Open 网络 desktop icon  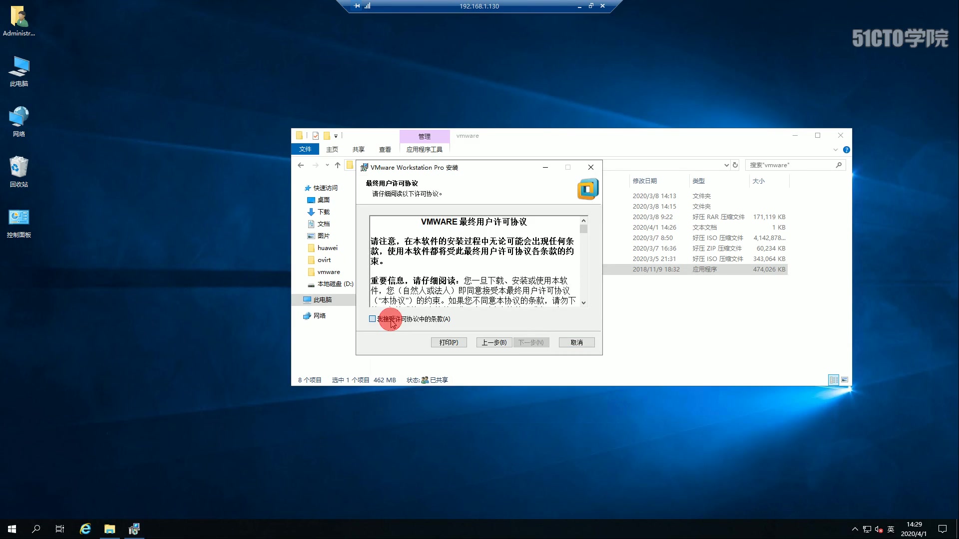[19, 122]
